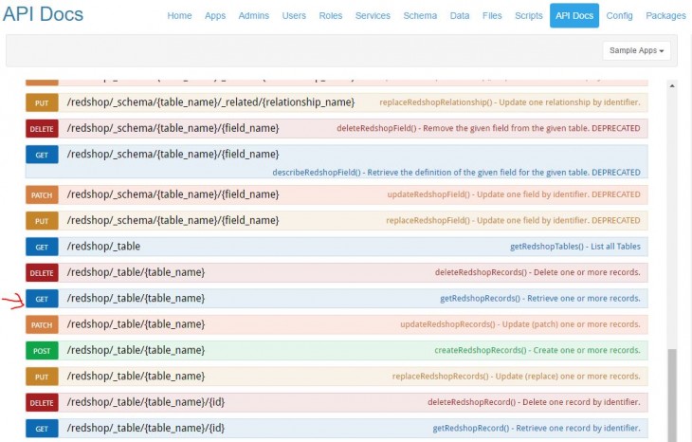Click the /redshop/_table/{table_name}/{id} GET path
This screenshot has width=692, height=442.
pos(145,428)
